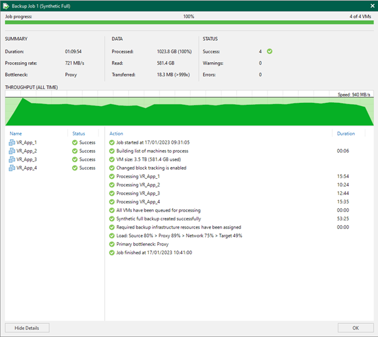Click the Processed value 1023.8 GB (100%)
The width and height of the screenshot is (378, 337).
(x=175, y=51)
